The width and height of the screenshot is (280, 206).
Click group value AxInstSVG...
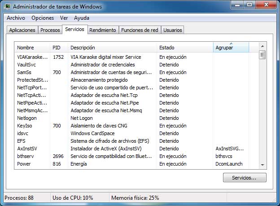(229, 149)
